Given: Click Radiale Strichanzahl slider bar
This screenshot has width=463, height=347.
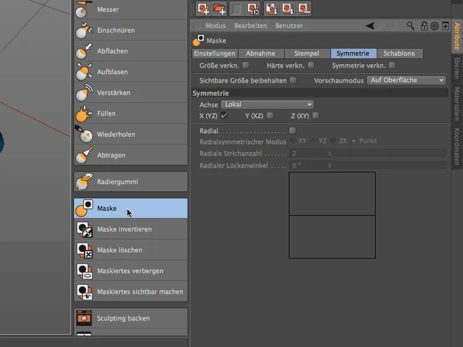Looking at the screenshot, I should click(389, 153).
